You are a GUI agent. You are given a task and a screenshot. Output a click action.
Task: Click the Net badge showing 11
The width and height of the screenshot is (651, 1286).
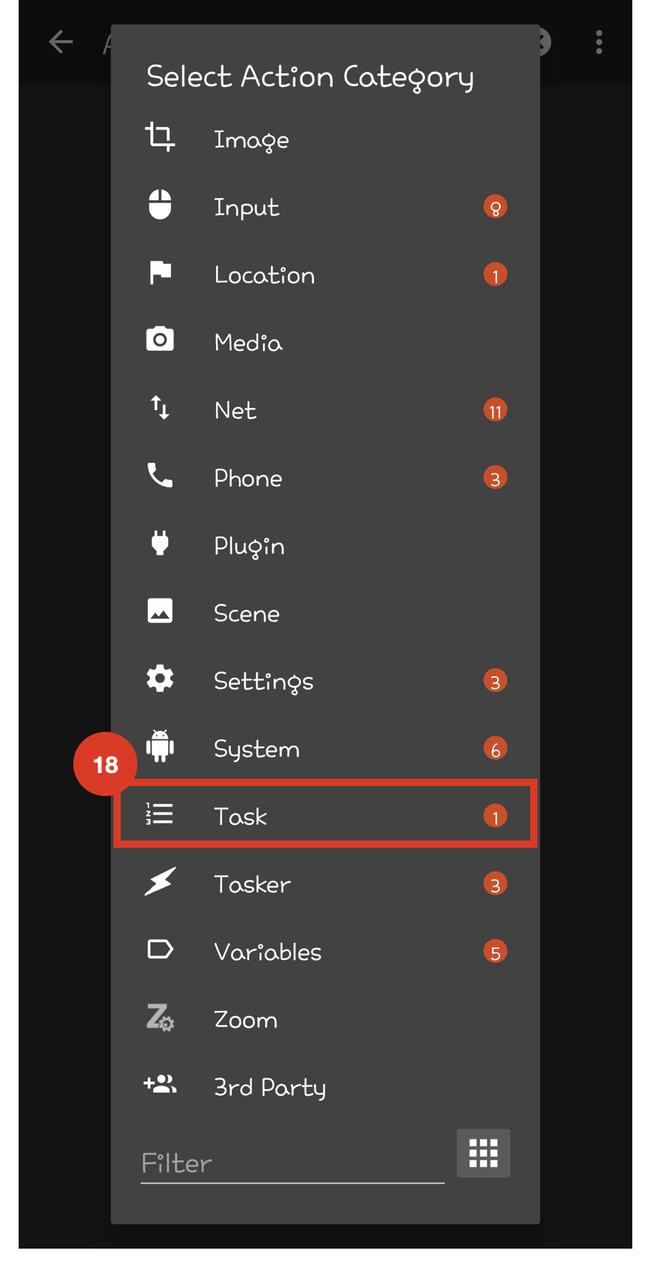[x=495, y=410]
